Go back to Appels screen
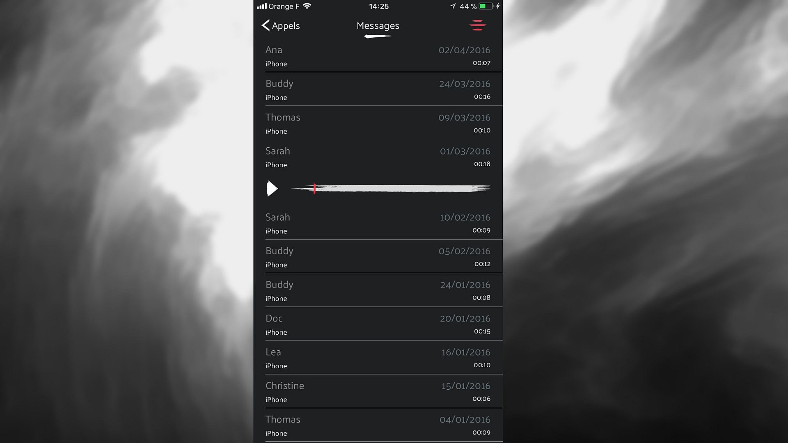Image resolution: width=788 pixels, height=443 pixels. tap(281, 25)
